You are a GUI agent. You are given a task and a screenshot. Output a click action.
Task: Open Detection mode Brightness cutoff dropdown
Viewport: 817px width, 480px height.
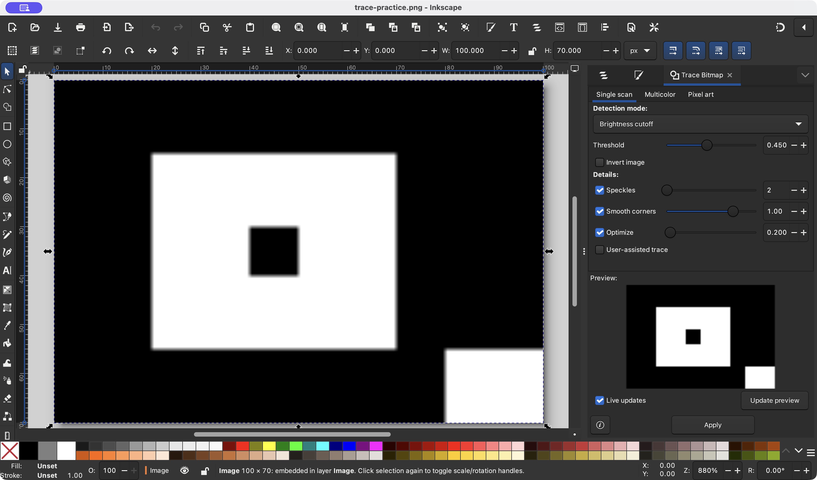700,124
